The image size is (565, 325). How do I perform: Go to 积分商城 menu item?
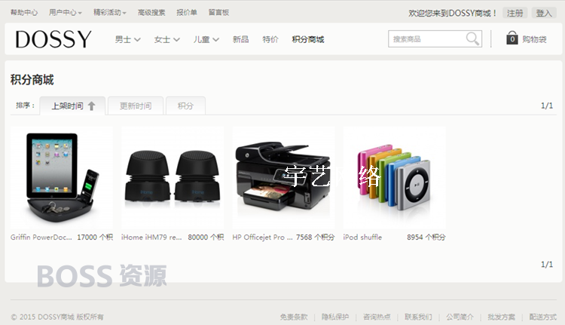click(308, 39)
